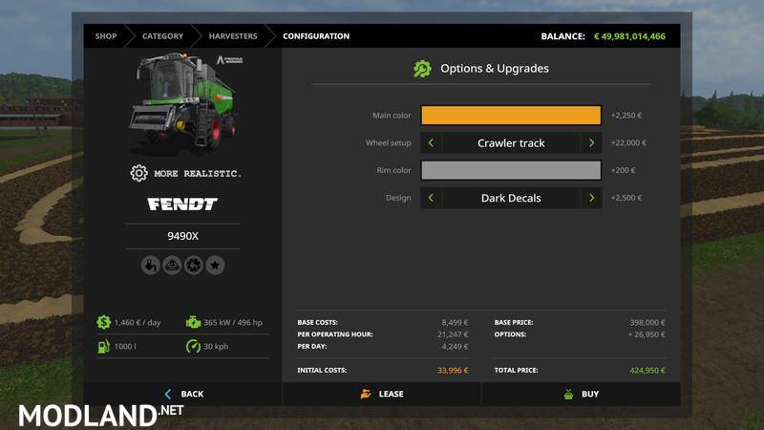Click the Design label
This screenshot has width=764, height=430.
(x=398, y=198)
